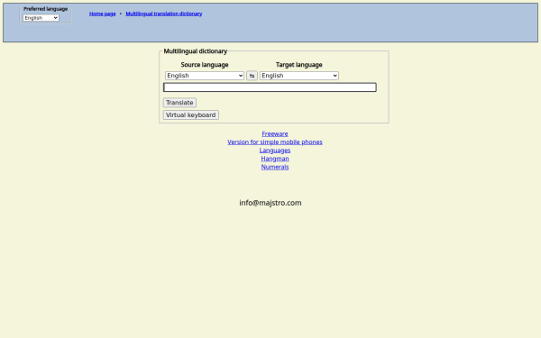Click the info@majstro.com email text
Image resolution: width=541 pixels, height=338 pixels.
pyautogui.click(x=270, y=203)
